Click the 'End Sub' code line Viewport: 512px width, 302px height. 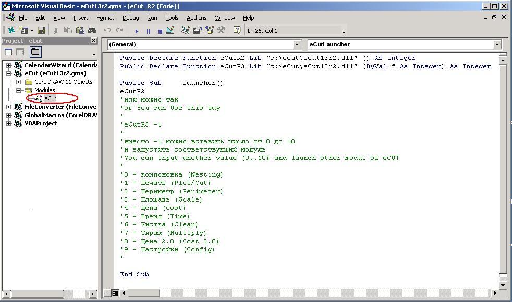[134, 274]
